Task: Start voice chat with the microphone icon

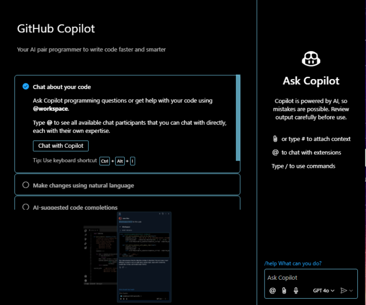Action: pyautogui.click(x=296, y=290)
